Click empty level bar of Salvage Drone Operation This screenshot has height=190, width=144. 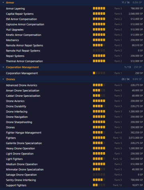click(x=99, y=174)
